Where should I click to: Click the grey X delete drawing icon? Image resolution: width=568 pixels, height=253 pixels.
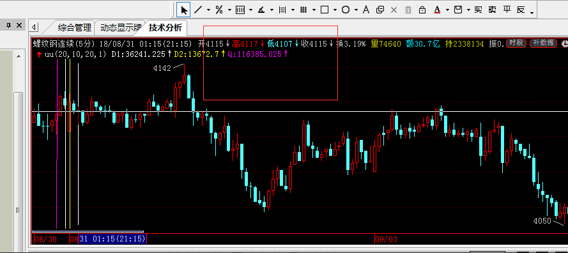[x=394, y=10]
